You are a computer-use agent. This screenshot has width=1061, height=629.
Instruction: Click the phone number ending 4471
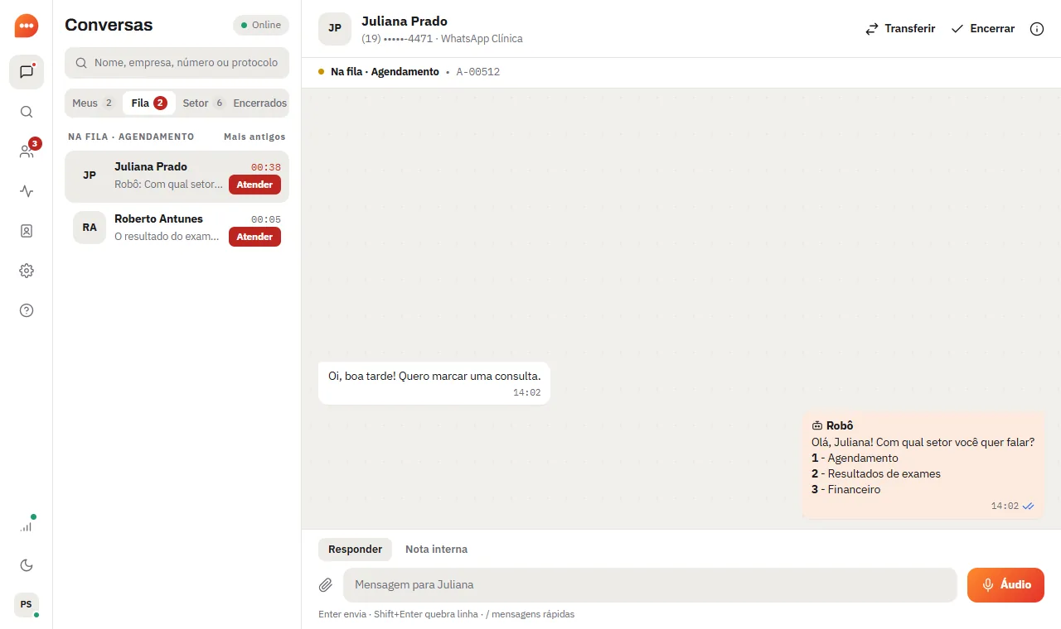[x=397, y=39]
